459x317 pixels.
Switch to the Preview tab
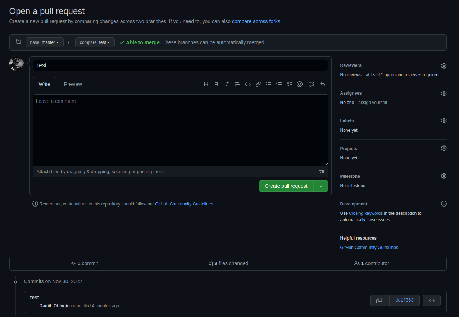click(73, 84)
